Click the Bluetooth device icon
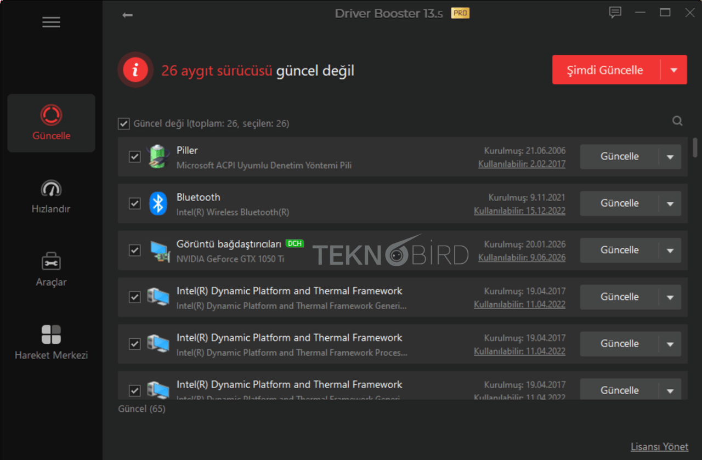702x460 pixels. [x=158, y=203]
